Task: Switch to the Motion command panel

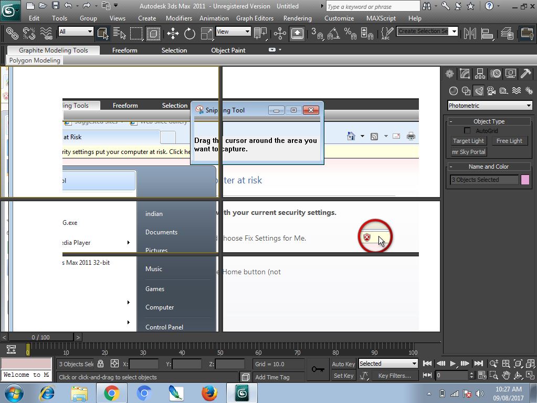Action: point(495,74)
